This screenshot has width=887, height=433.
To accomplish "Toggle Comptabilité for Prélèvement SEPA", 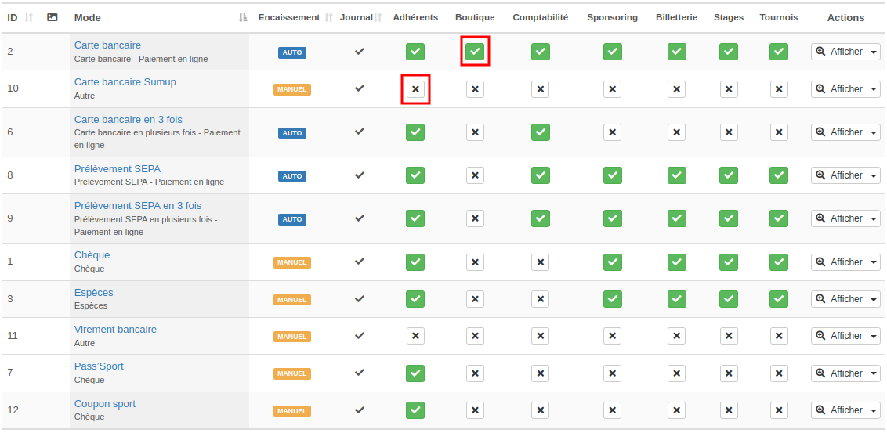I will [540, 175].
